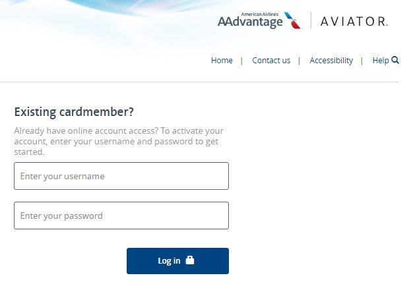
Task: Open the Home page link
Action: 222,61
